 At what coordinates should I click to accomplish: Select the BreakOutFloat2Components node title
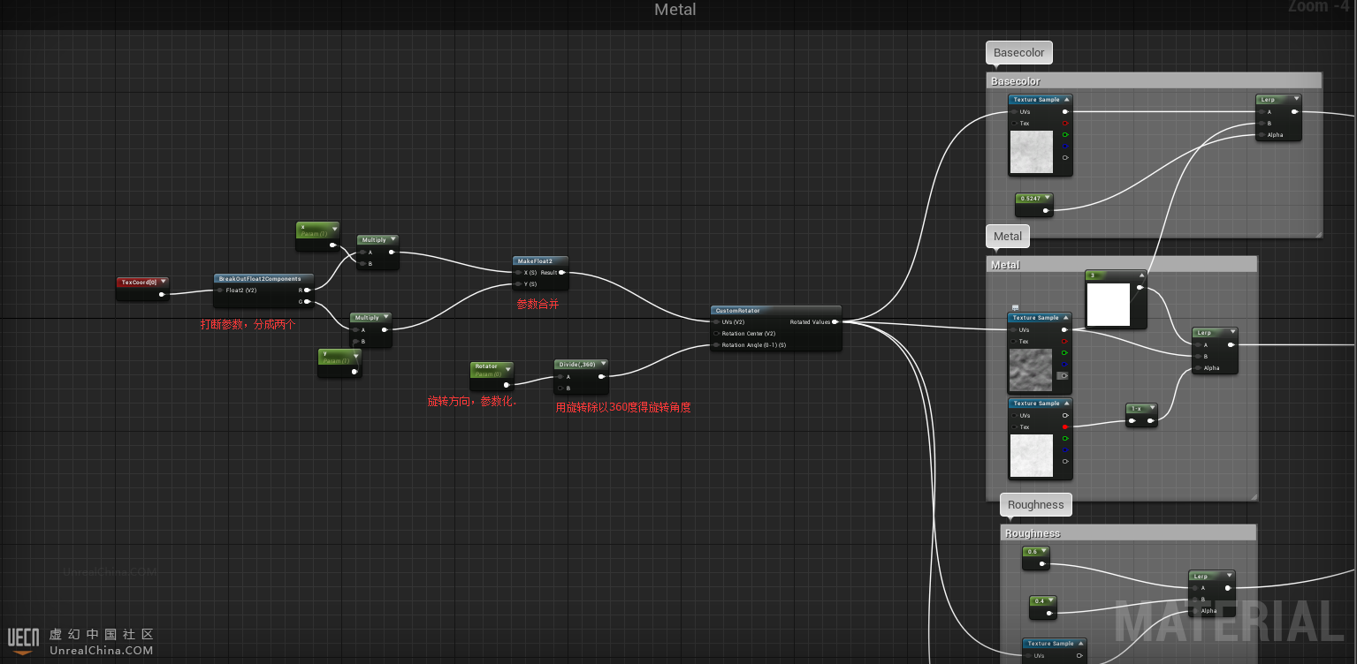[x=260, y=279]
